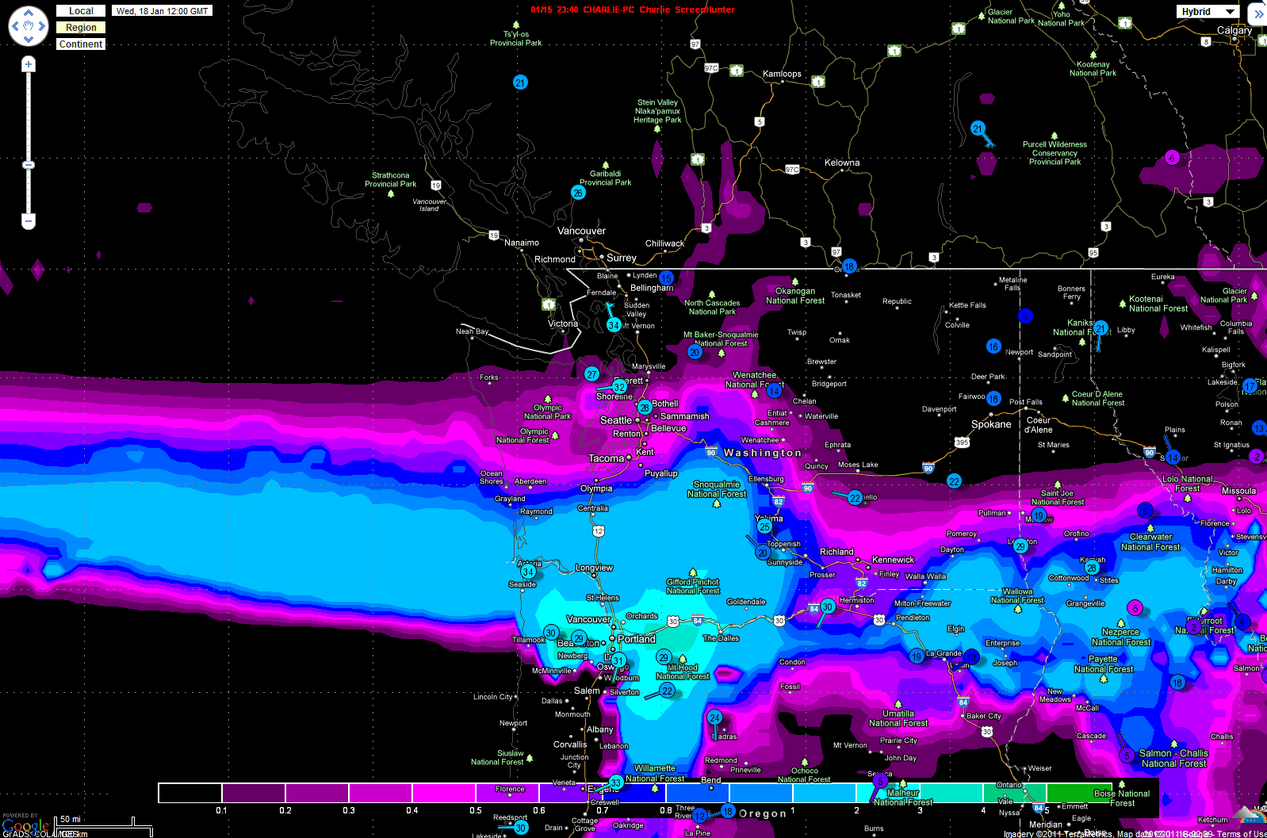Pan the map left with the arrow
Viewport: 1267px width, 838px height.
14,26
